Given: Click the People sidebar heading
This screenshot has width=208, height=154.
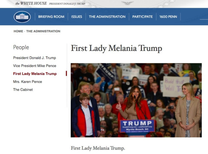Looking at the screenshot, I should click(21, 48).
